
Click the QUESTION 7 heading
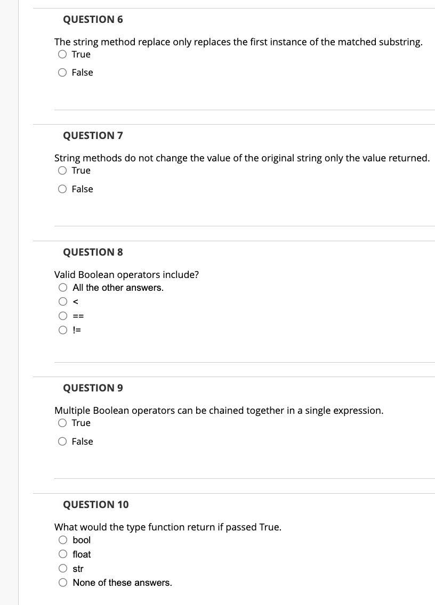tap(93, 135)
